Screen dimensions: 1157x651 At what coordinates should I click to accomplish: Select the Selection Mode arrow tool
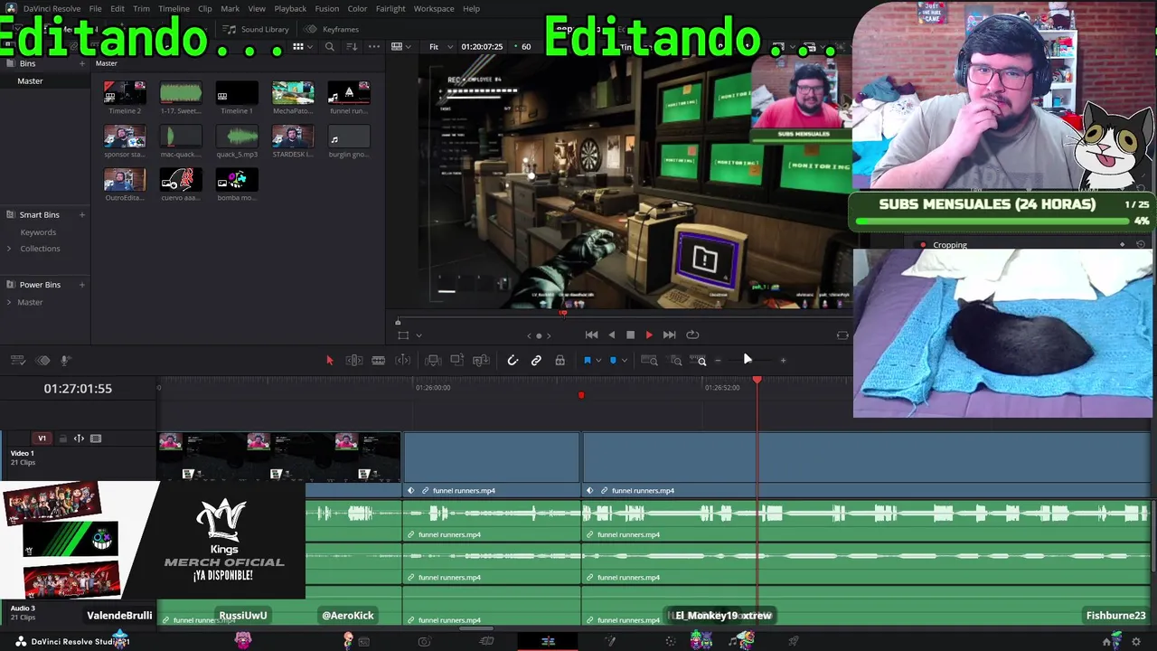pyautogui.click(x=329, y=361)
